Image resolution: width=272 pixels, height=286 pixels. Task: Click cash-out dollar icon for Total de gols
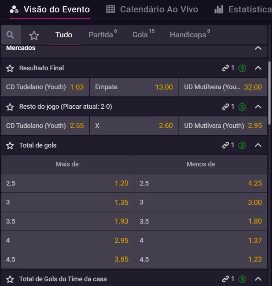click(x=242, y=146)
